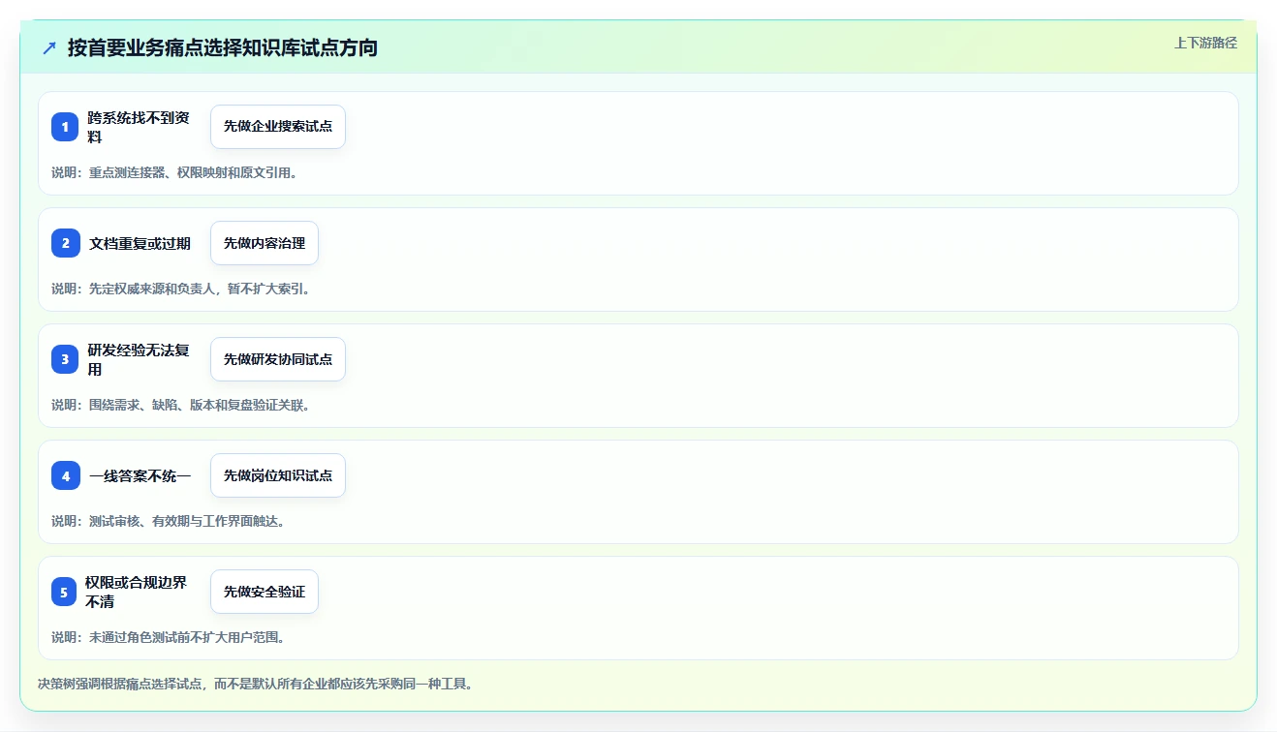Click the 跨系统找不到资料 pain point text

tap(140, 127)
